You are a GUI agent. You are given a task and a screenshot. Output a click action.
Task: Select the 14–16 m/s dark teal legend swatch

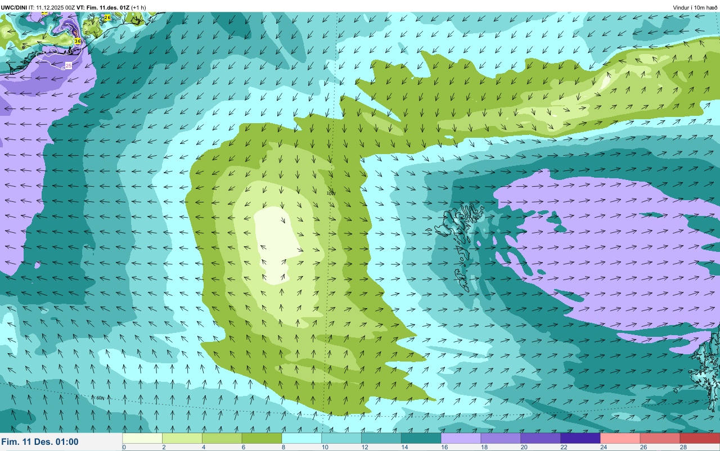tap(421, 438)
